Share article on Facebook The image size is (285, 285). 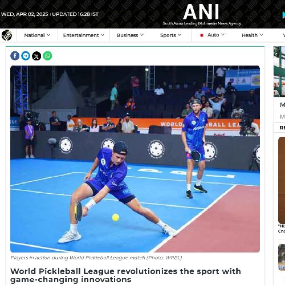pos(15,56)
